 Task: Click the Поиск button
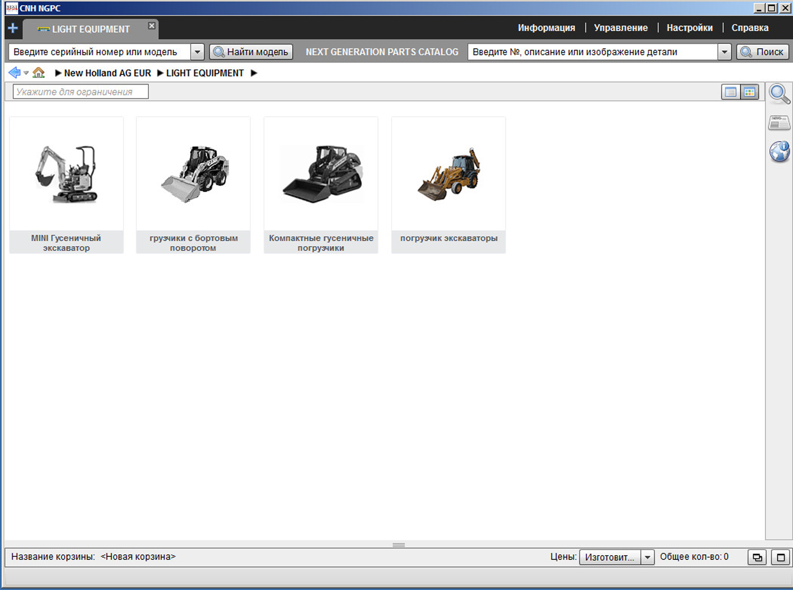[762, 52]
